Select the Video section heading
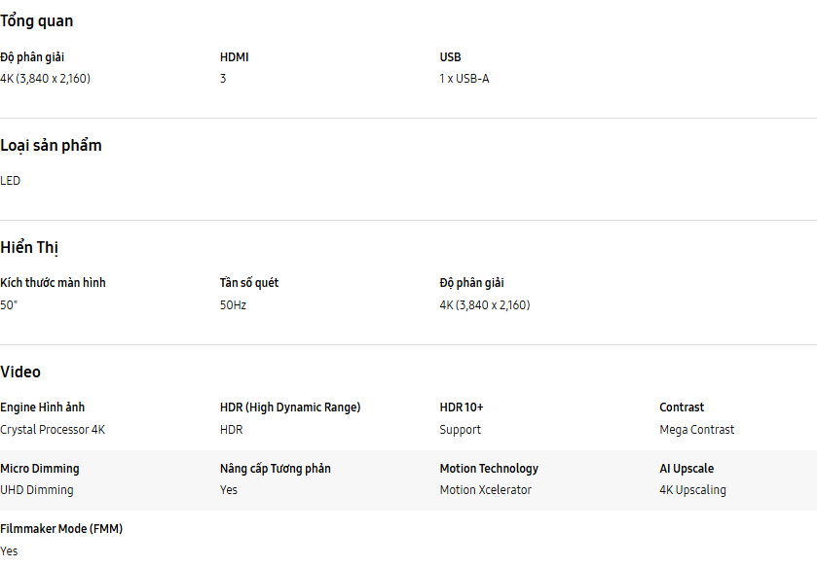The height and width of the screenshot is (567, 817). click(20, 372)
